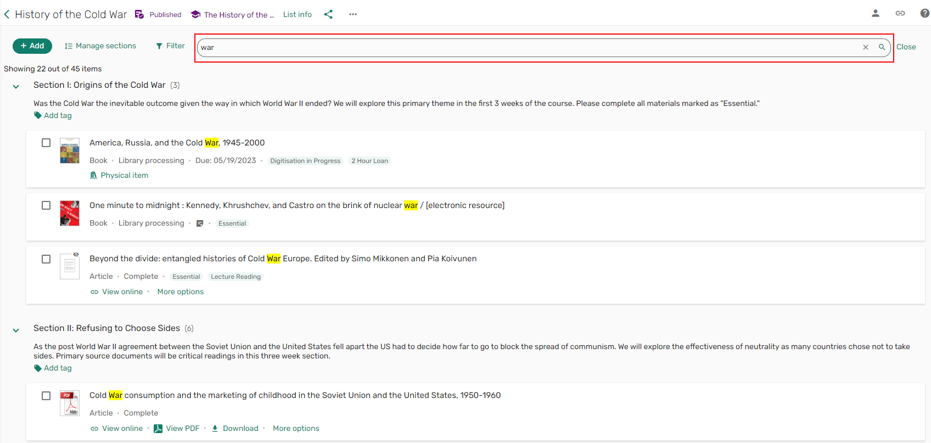Open book cover thumbnail for America, Russia
Screen dimensions: 931x443
pos(70,151)
